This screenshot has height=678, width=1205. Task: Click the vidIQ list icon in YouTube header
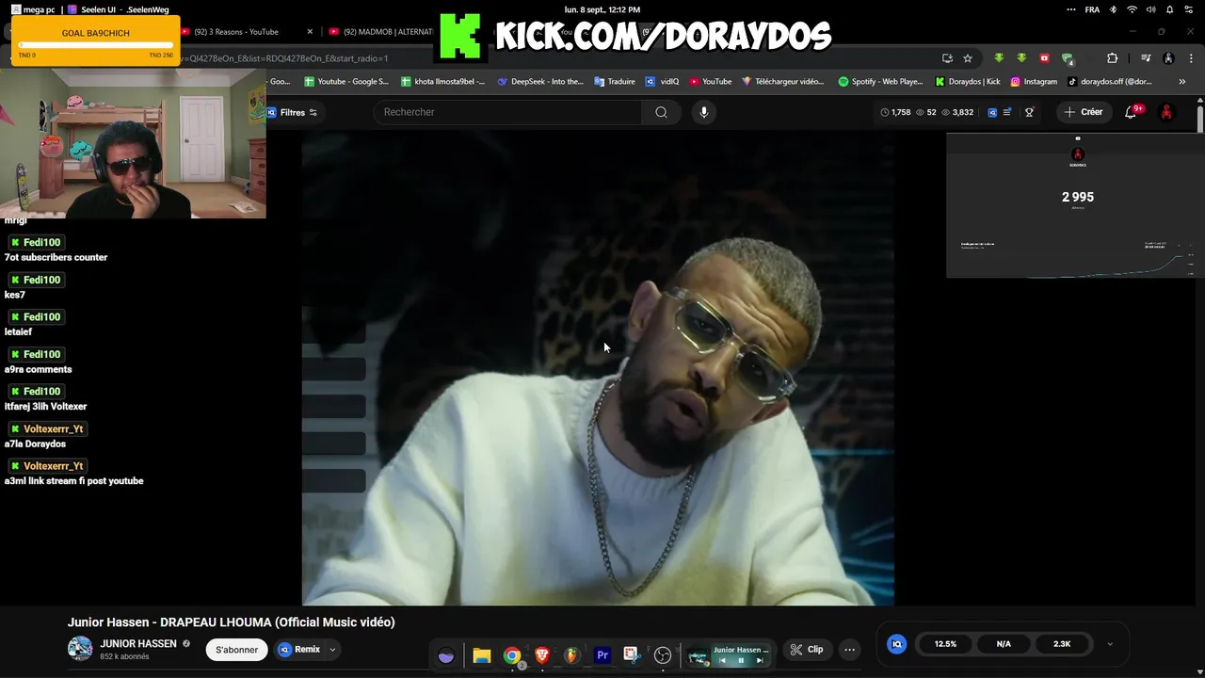tap(1007, 112)
